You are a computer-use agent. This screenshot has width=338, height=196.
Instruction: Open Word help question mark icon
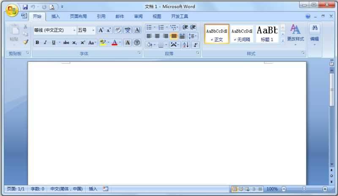click(x=308, y=16)
